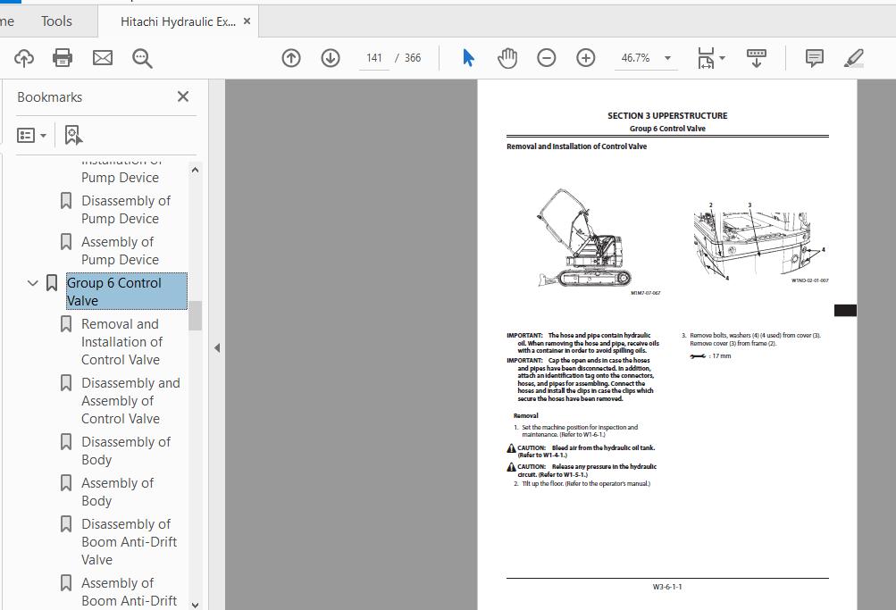Image resolution: width=896 pixels, height=610 pixels.
Task: Open the zoom level dropdown
Action: point(667,58)
